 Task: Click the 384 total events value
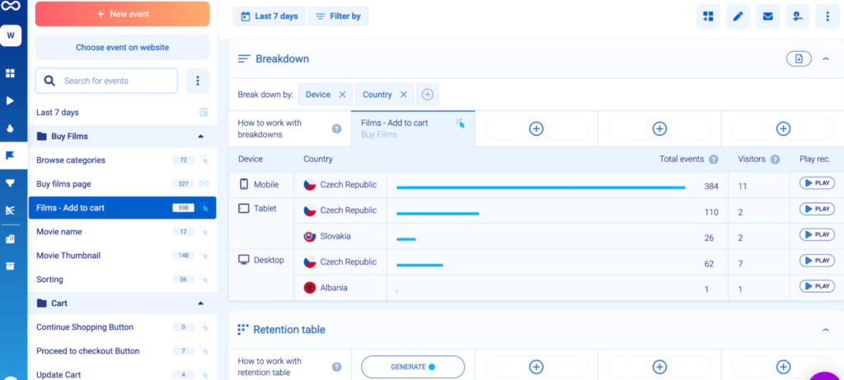(x=711, y=187)
